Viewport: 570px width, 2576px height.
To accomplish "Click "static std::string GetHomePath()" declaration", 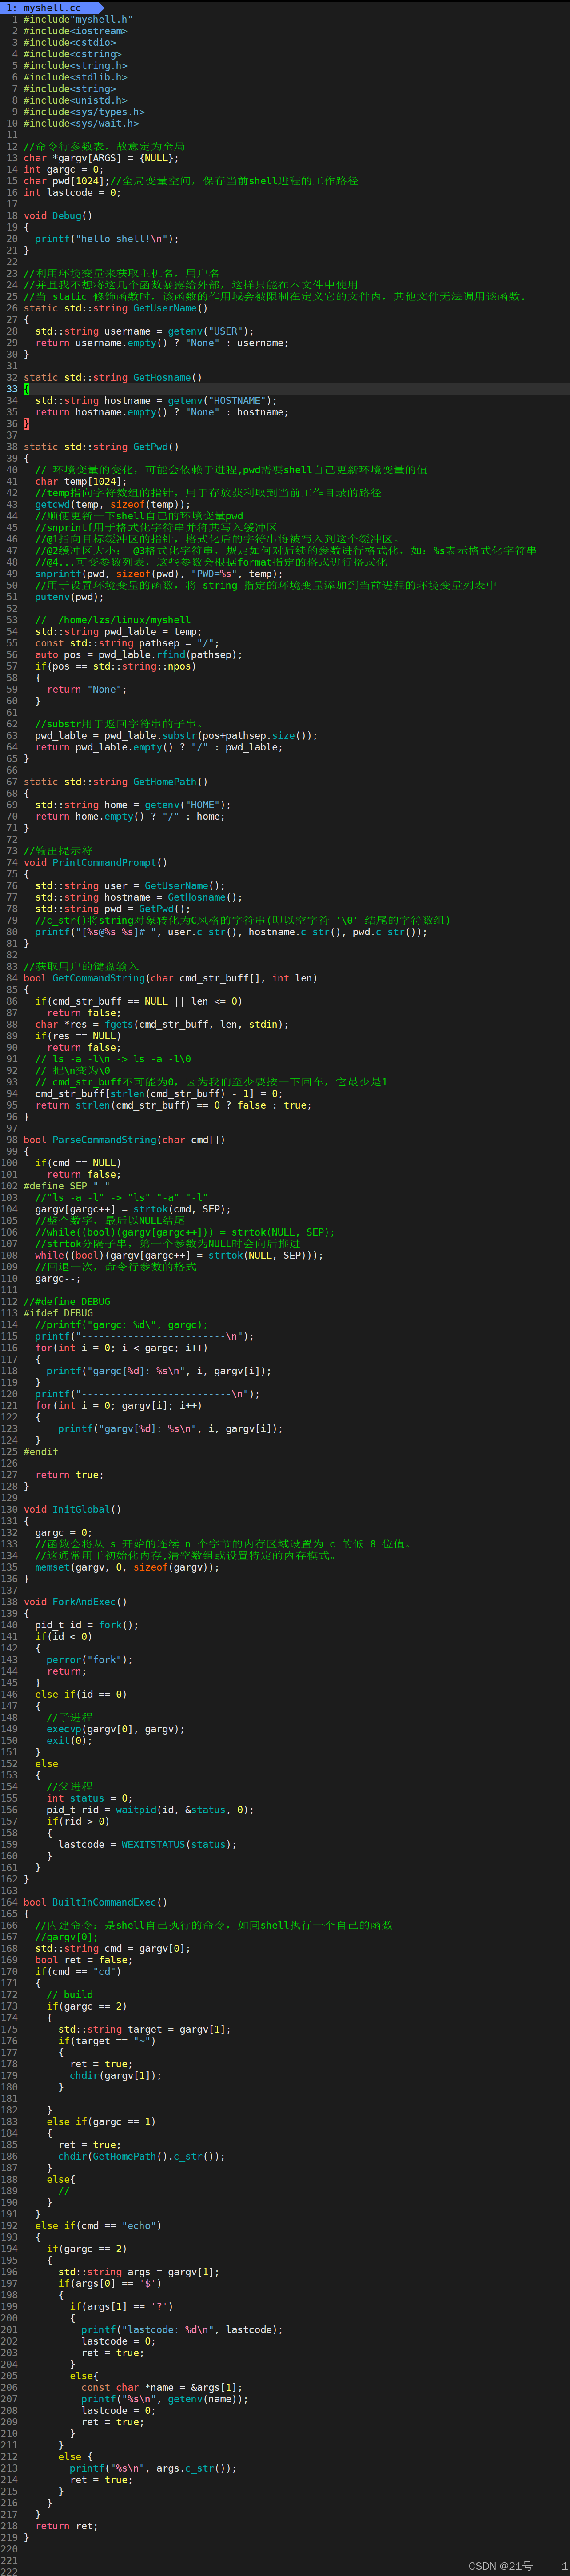I will click(116, 781).
